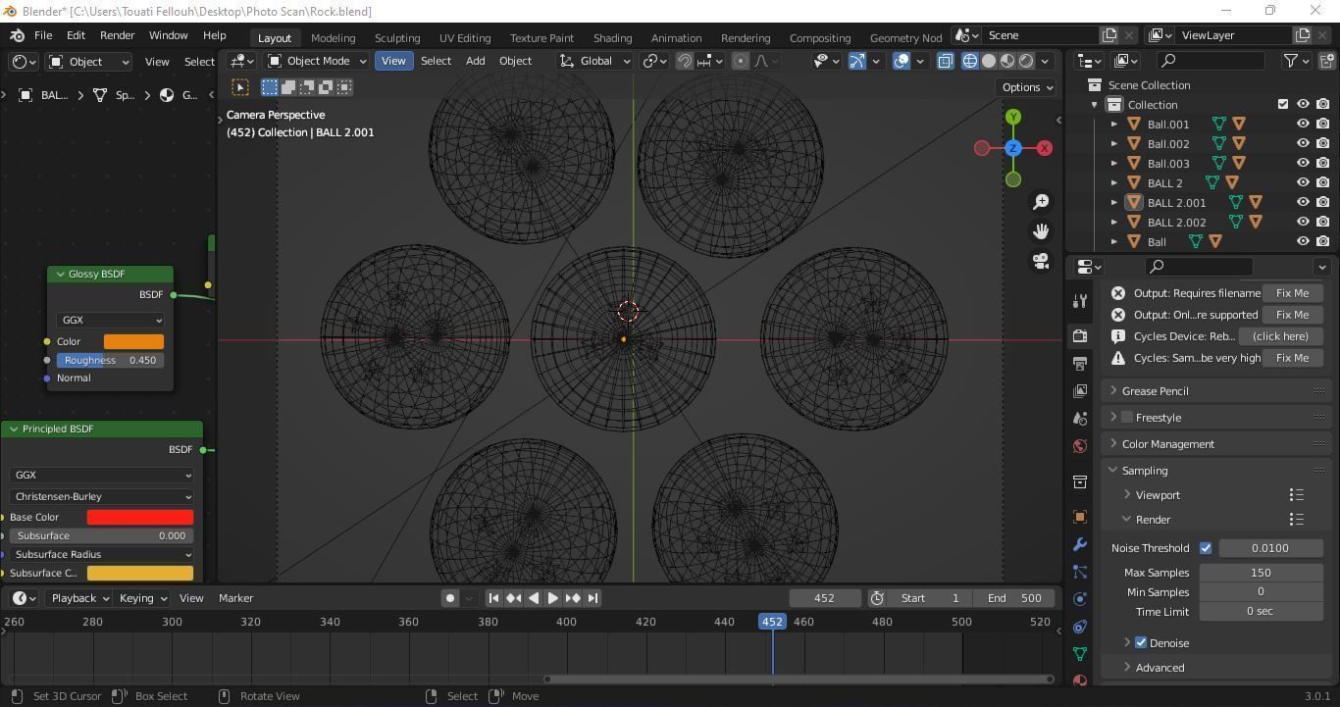Open the Physics properties icon
The height and width of the screenshot is (707, 1340).
[x=1080, y=599]
